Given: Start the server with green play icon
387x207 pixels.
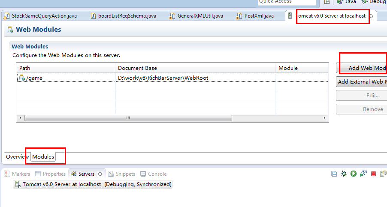Looking at the screenshot, I should click(354, 174).
